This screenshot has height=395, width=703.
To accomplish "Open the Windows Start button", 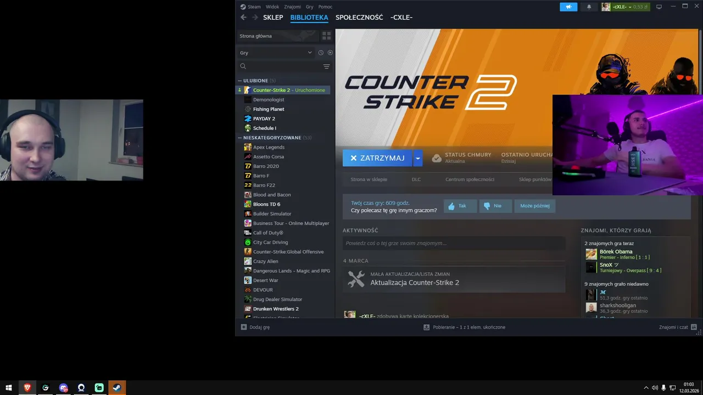I will click(9, 387).
